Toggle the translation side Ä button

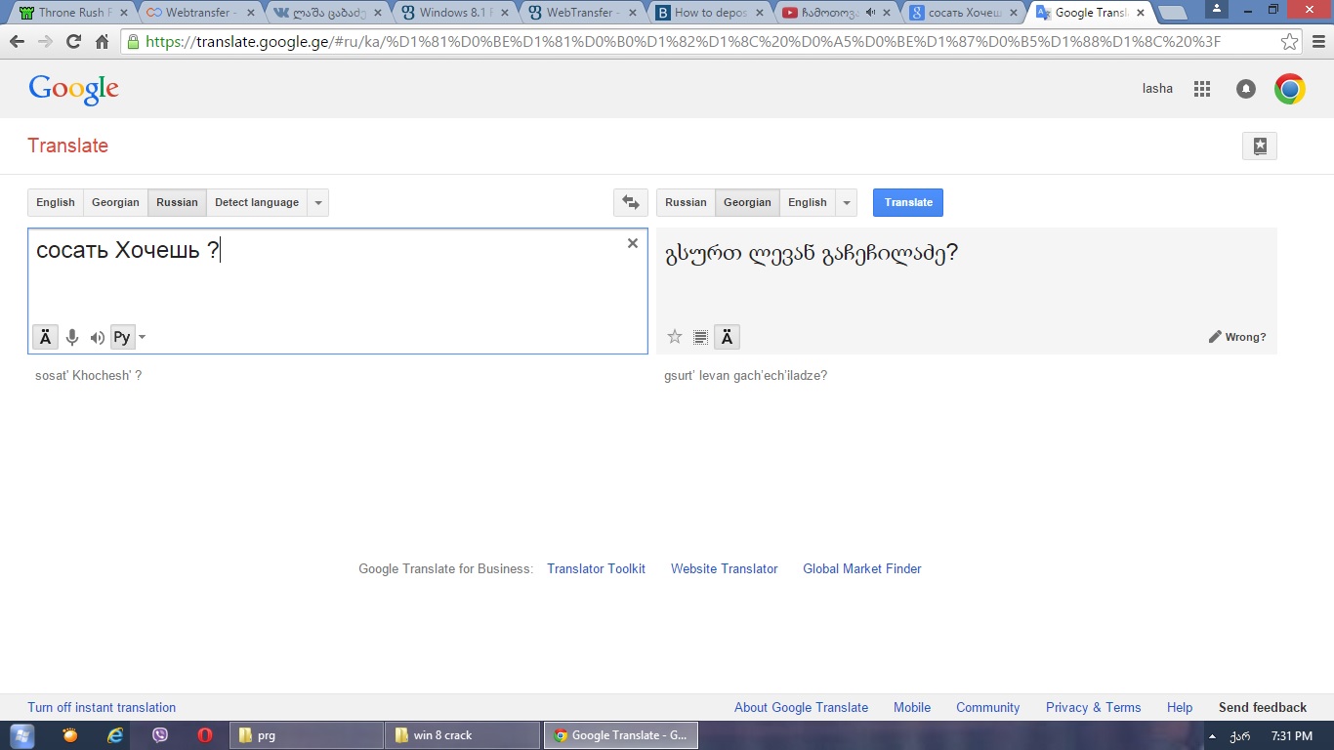(x=727, y=337)
